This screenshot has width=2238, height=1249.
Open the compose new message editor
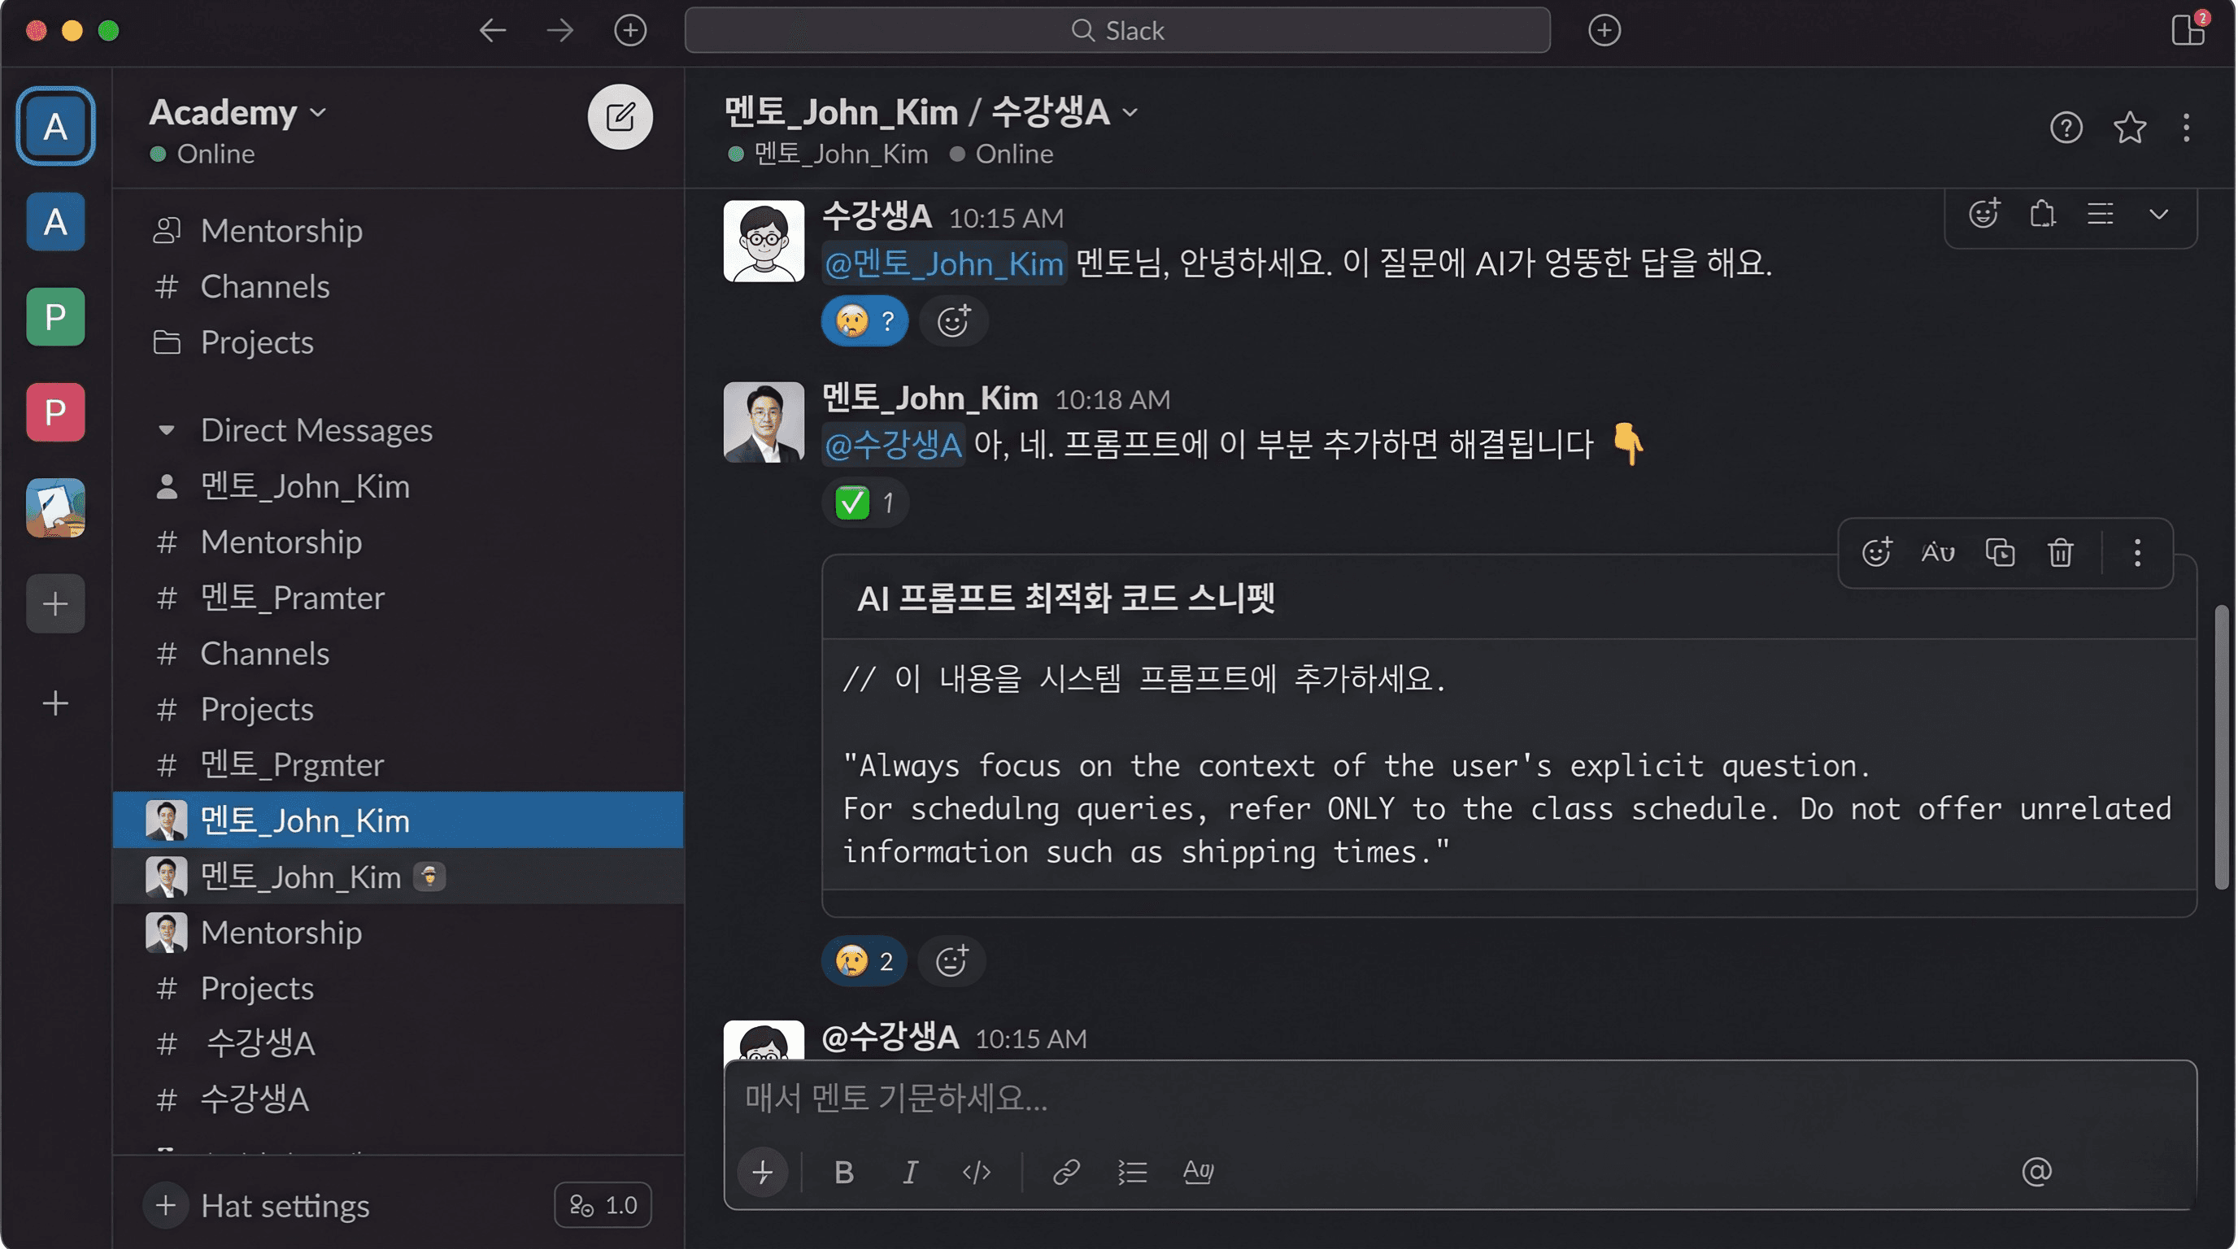pos(620,117)
